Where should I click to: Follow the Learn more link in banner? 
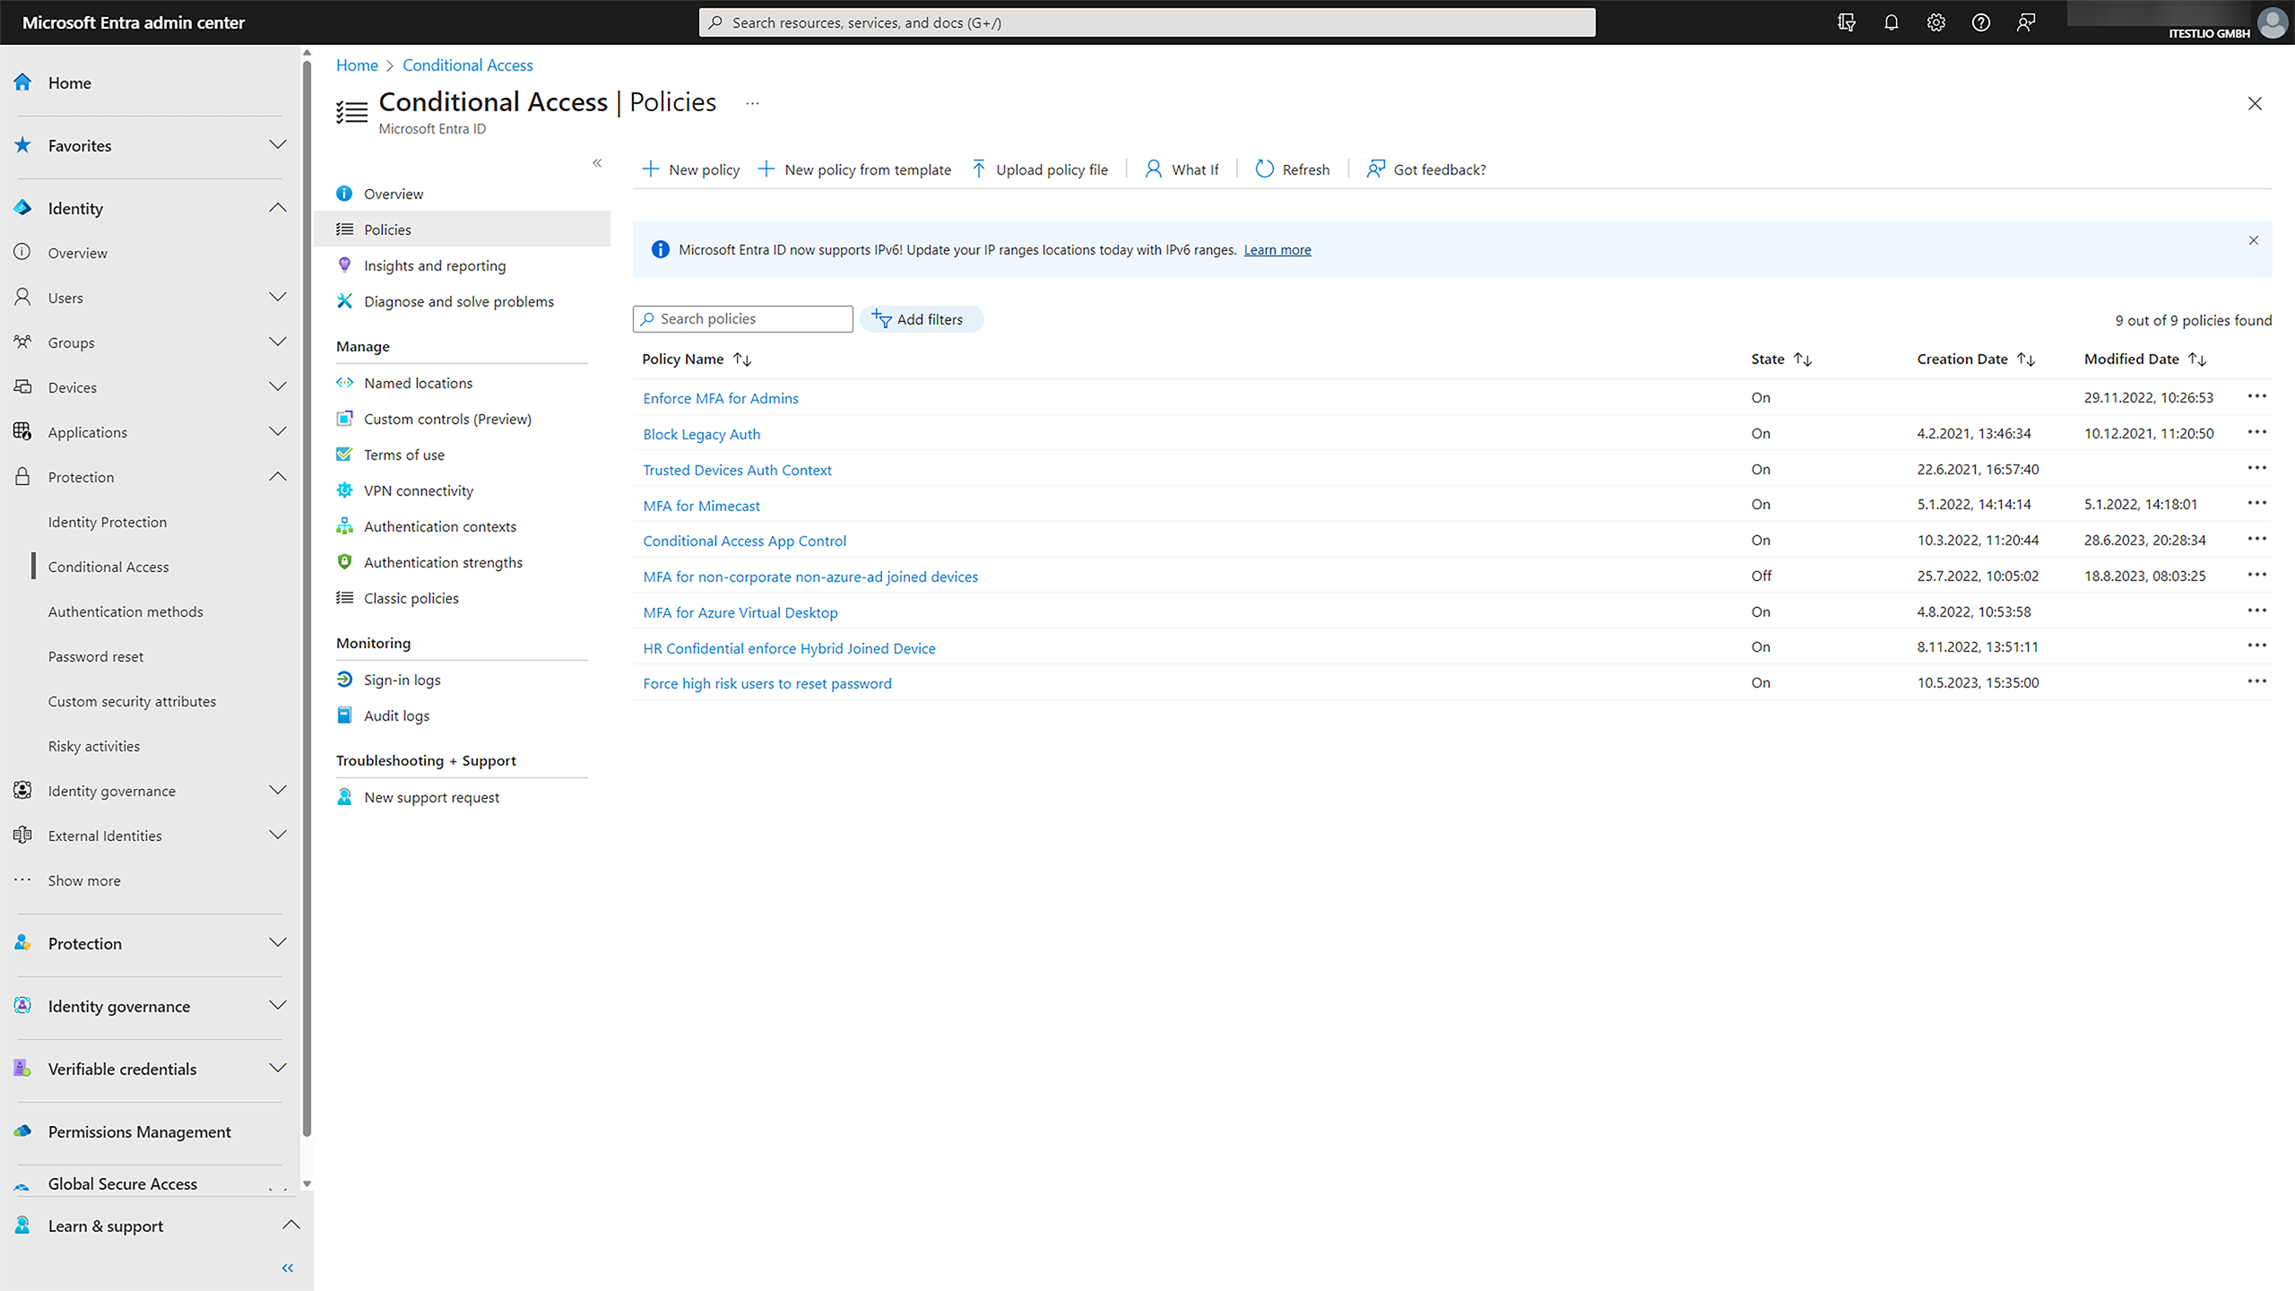(1277, 250)
